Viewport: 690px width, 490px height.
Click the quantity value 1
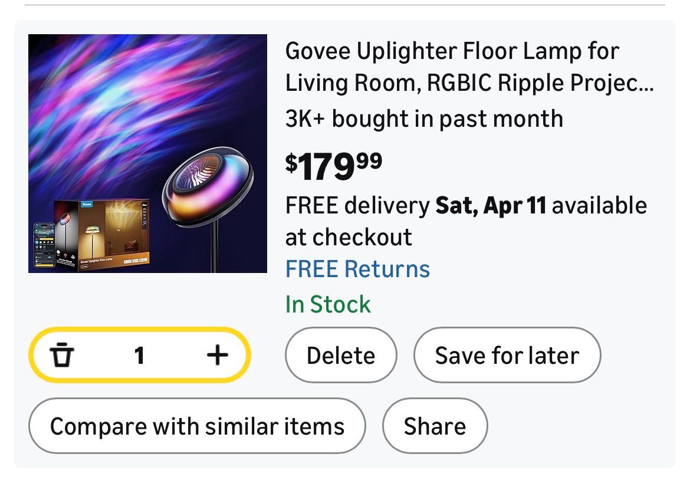(x=139, y=356)
